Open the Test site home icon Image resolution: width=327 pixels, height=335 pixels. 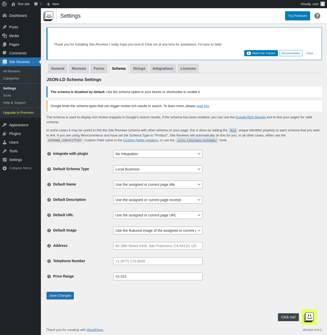coord(13,4)
